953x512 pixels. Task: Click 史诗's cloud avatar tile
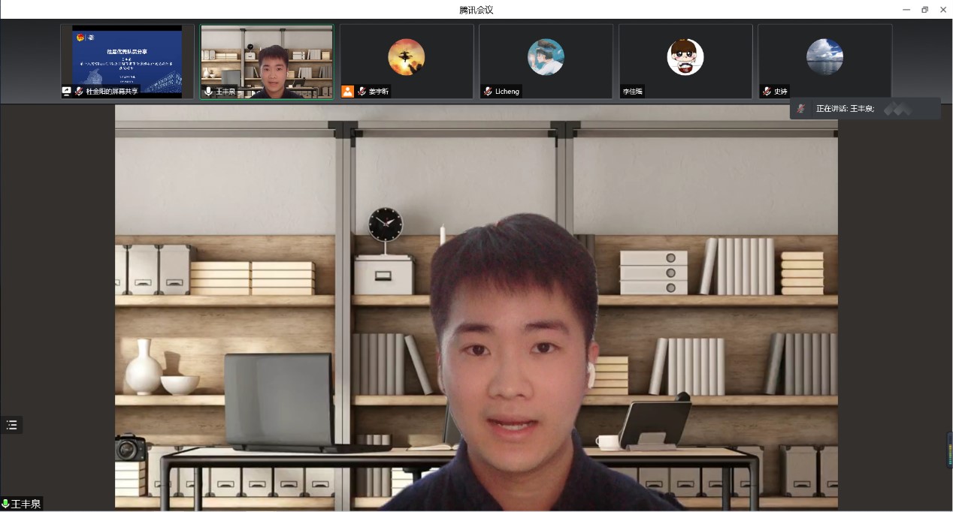pyautogui.click(x=824, y=57)
